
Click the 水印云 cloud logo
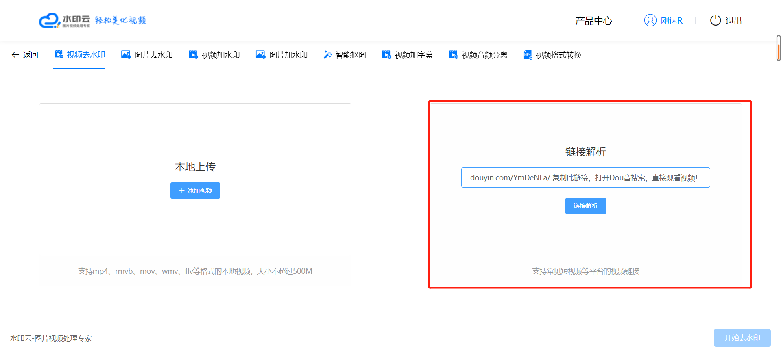50,20
